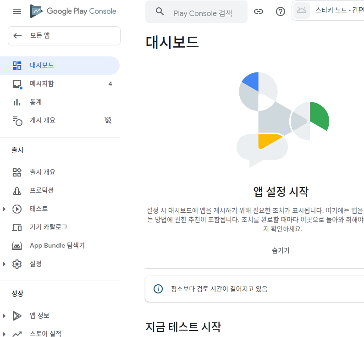Viewport: 364px width, 337px height.
Task: Open the hamburger navigation menu
Action: point(17,11)
